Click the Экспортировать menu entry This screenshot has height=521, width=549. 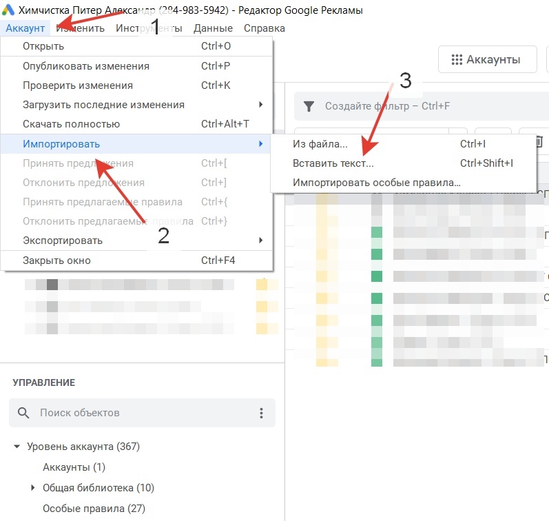[x=136, y=241]
